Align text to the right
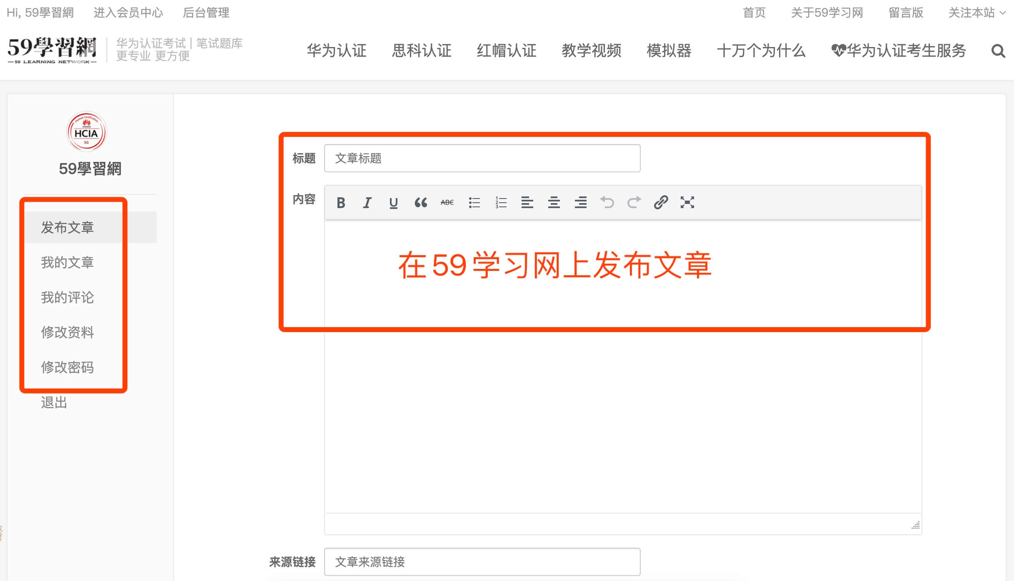Image resolution: width=1014 pixels, height=581 pixels. (580, 203)
